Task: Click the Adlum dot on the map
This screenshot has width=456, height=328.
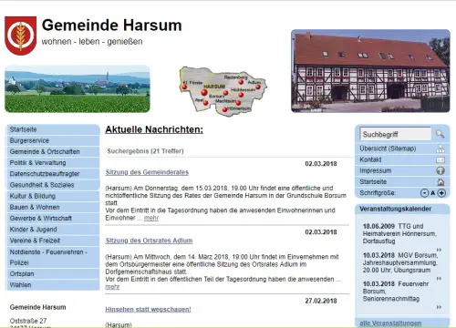Action: point(258,87)
